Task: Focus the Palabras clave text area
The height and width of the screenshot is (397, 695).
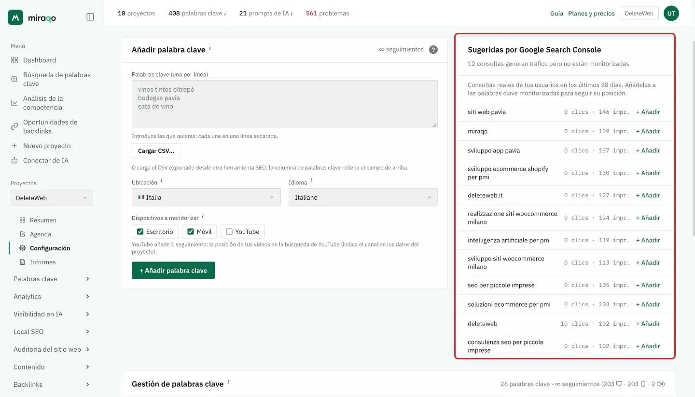Action: coord(285,104)
